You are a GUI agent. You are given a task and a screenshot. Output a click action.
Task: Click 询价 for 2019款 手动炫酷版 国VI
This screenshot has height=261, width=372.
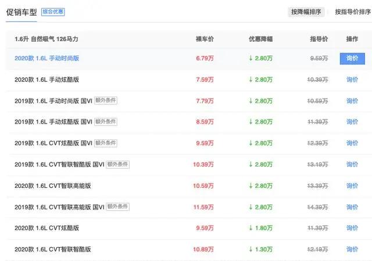pyautogui.click(x=352, y=122)
